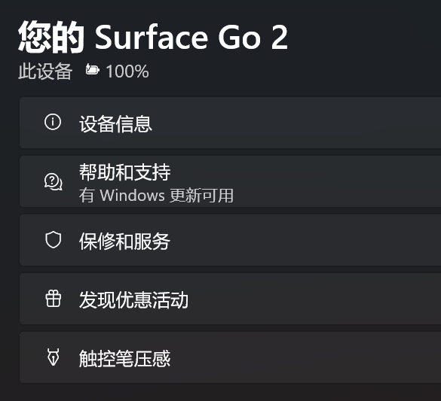
Task: Open the 发现优惠活动 card
Action: [x=230, y=299]
